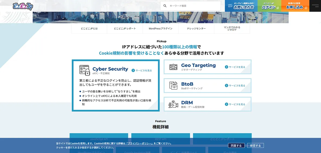Select the どこどこJPとは tab

click(x=89, y=28)
